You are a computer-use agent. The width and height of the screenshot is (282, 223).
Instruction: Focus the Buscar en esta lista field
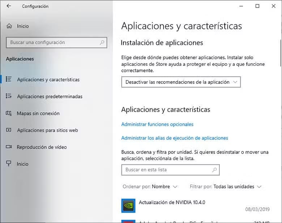171,170
